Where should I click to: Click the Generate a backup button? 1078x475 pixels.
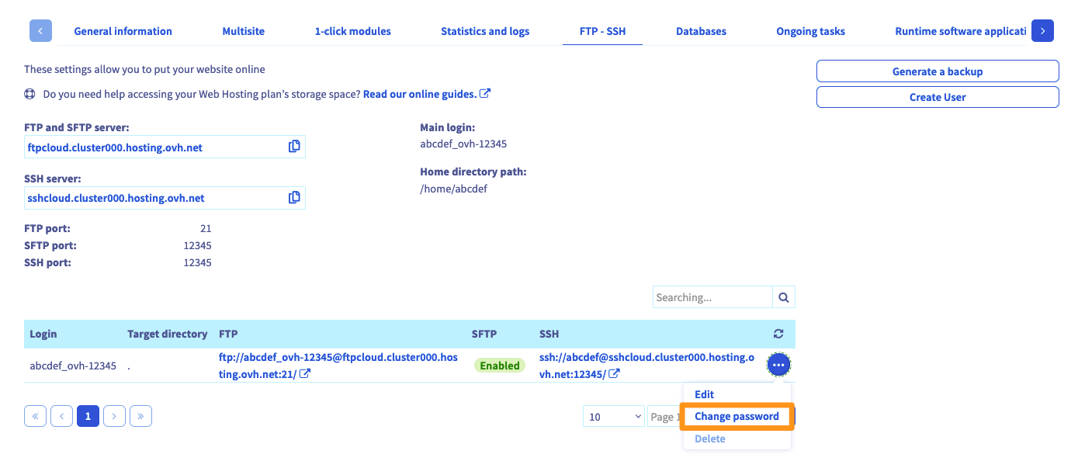tap(937, 71)
